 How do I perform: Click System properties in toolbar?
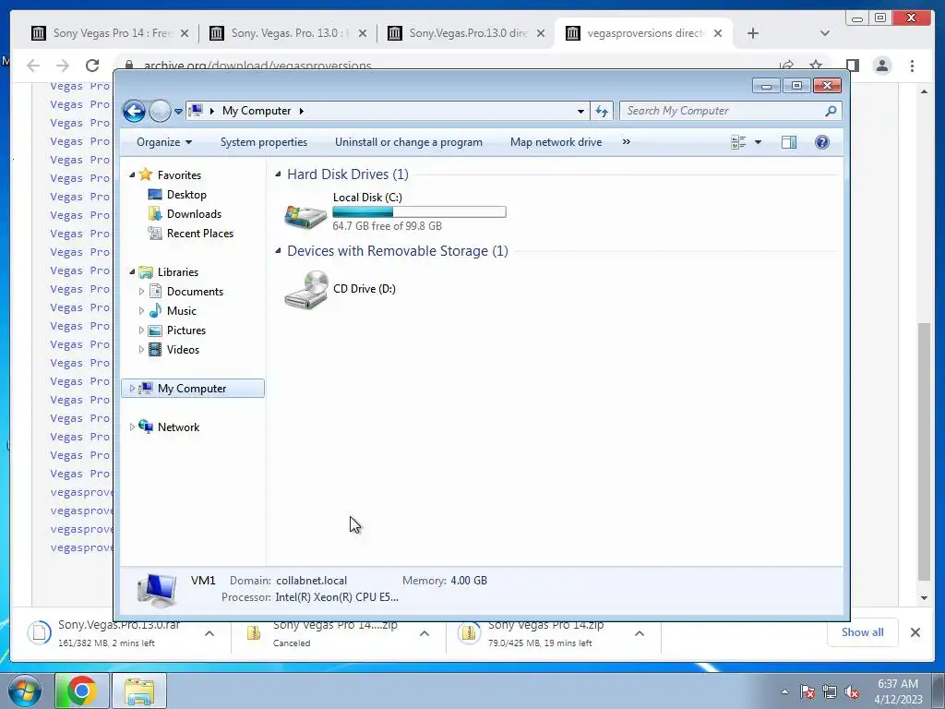click(264, 142)
